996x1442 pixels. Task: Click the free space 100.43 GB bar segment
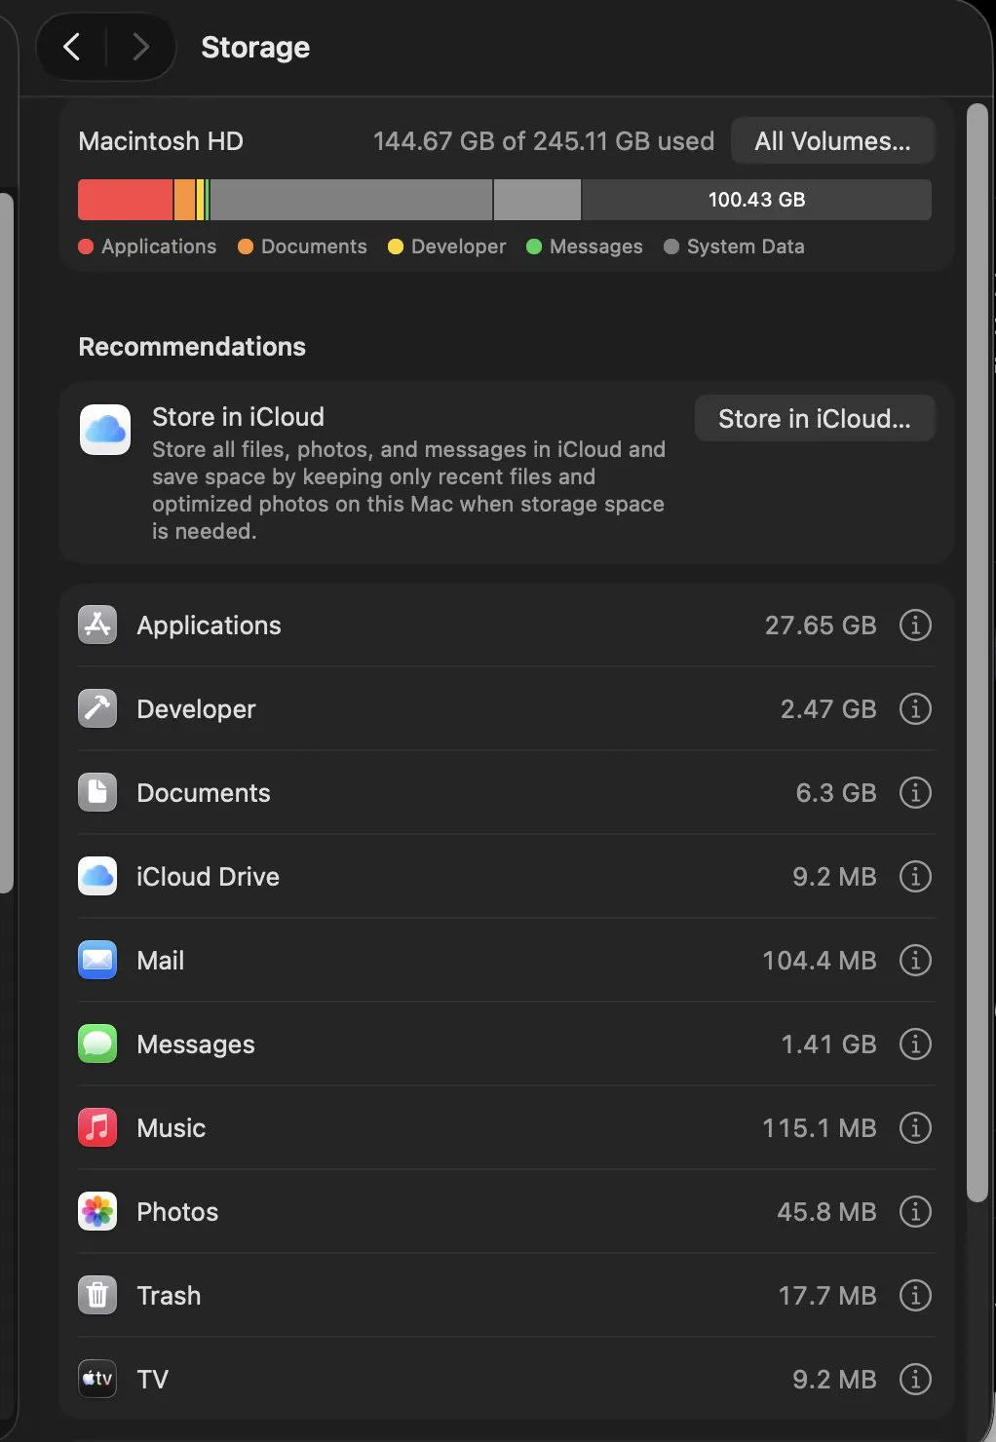tap(756, 200)
